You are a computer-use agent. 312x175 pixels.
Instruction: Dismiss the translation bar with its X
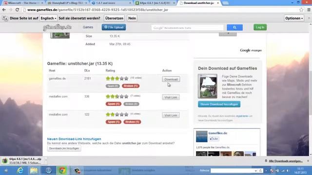click(x=309, y=18)
